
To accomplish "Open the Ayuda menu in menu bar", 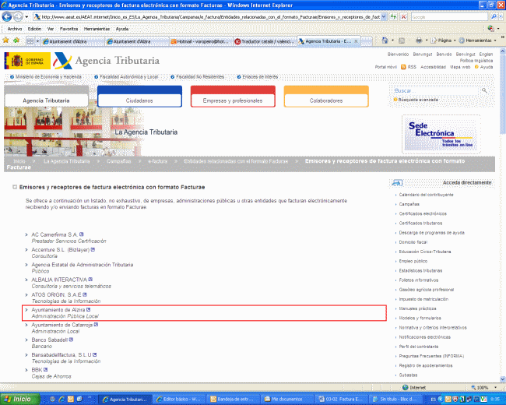I will point(122,29).
